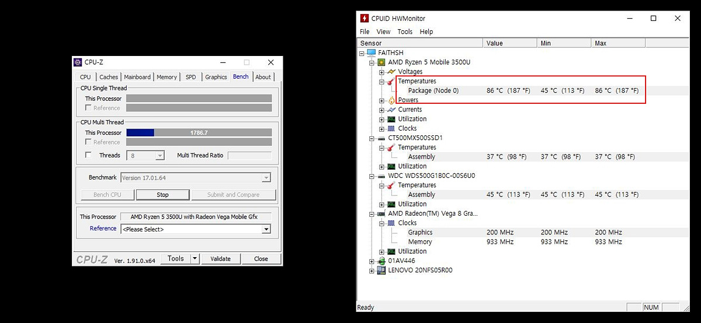The height and width of the screenshot is (323, 701).
Task: Open the Reference processor Please Select dropdown
Action: pyautogui.click(x=196, y=229)
